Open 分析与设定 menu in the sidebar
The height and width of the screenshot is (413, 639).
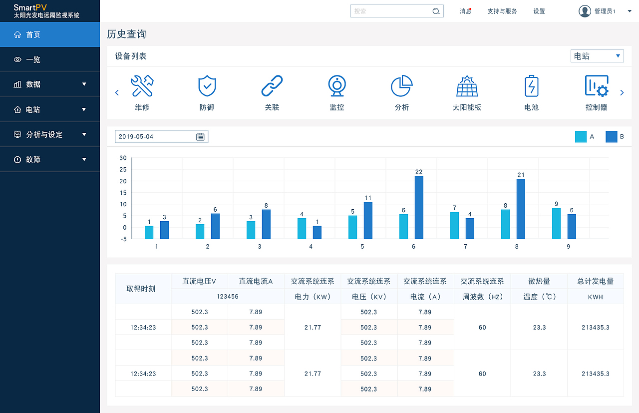click(x=50, y=134)
